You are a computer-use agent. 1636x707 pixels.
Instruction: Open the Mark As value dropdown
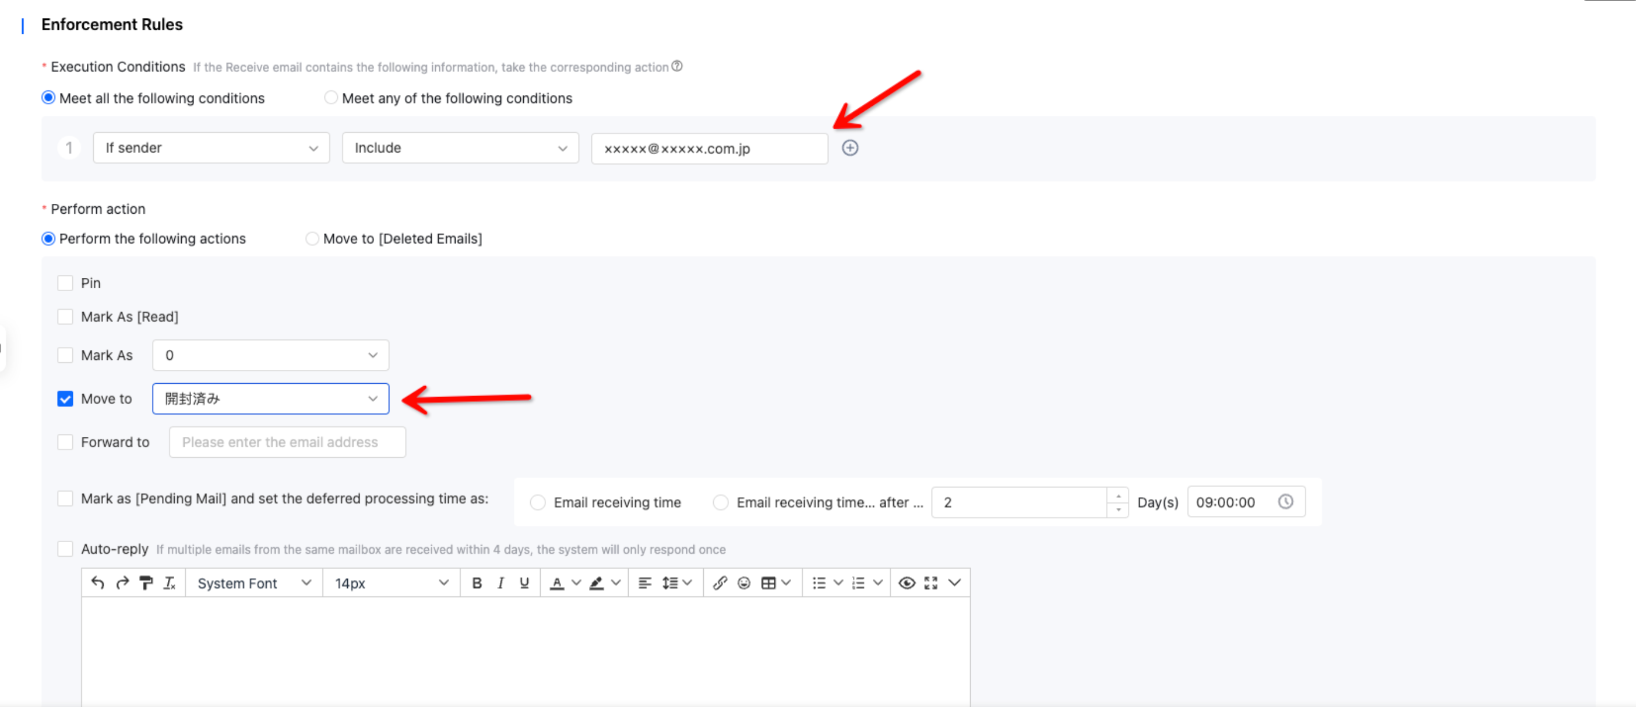(270, 355)
